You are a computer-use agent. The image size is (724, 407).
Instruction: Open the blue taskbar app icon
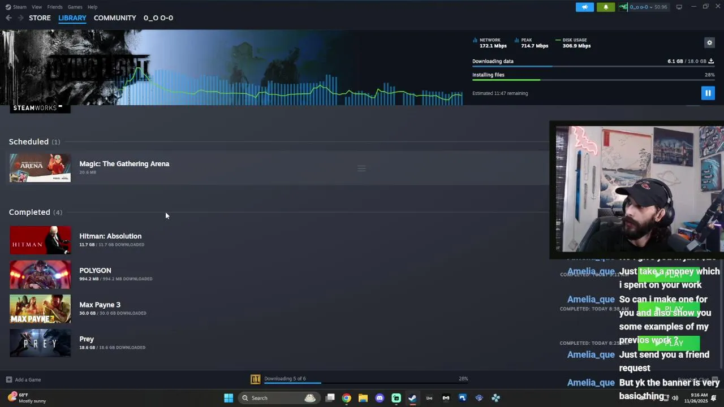coord(462,398)
